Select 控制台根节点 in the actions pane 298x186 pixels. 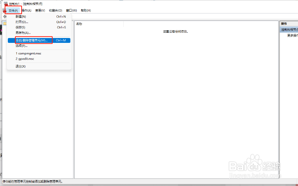pos(289,30)
